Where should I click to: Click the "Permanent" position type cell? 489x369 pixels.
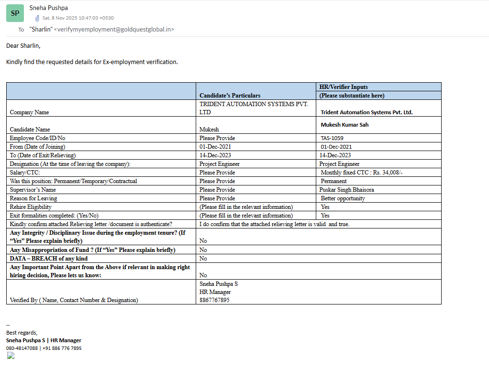click(333, 181)
